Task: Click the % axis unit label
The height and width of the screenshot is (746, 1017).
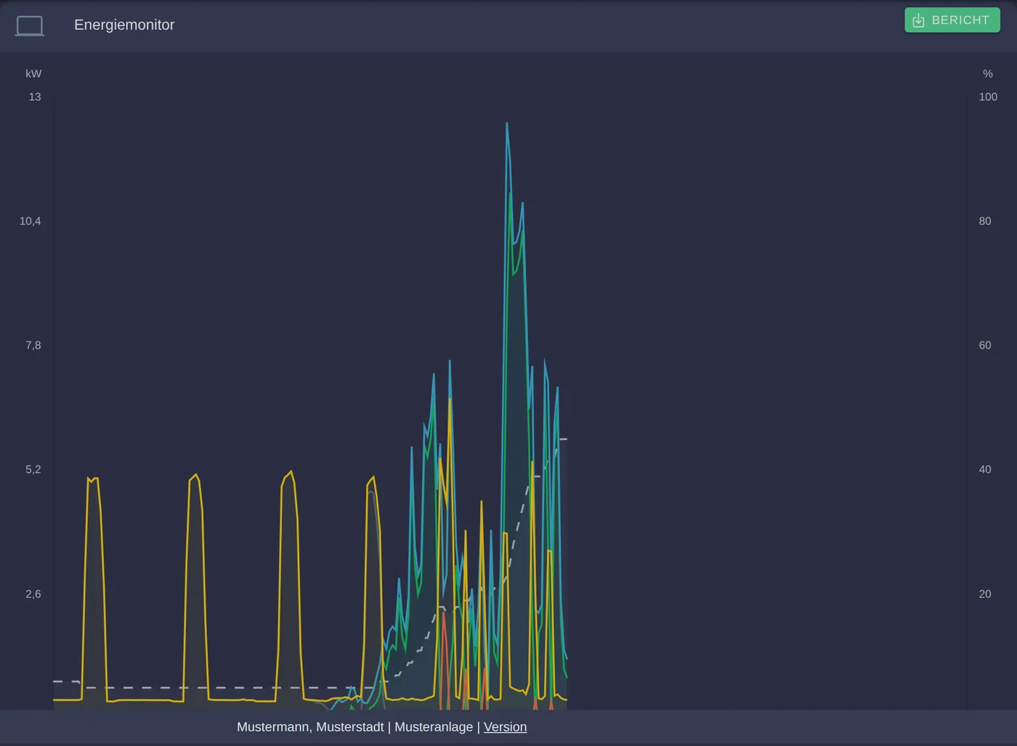Action: click(x=988, y=73)
